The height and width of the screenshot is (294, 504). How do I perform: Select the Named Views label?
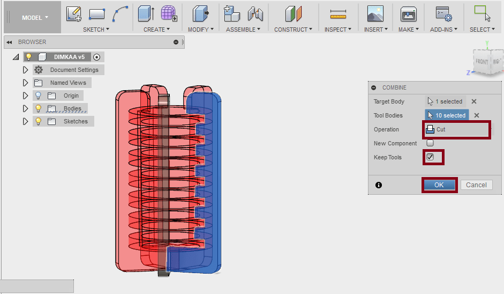click(x=68, y=83)
